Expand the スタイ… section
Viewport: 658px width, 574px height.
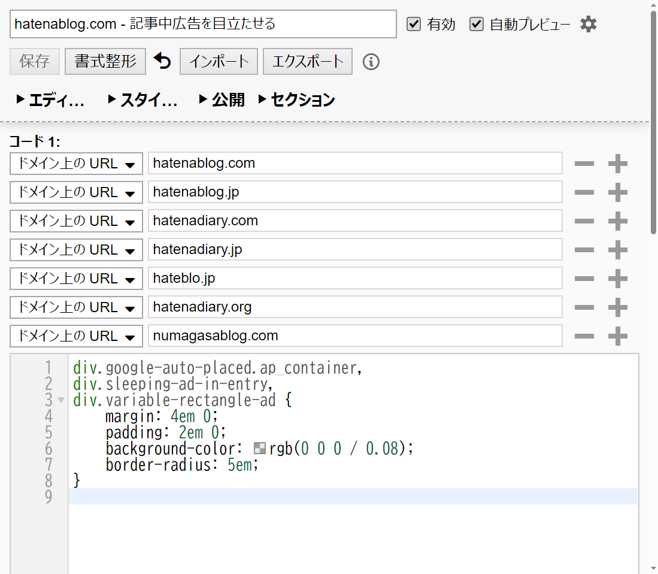pyautogui.click(x=142, y=100)
